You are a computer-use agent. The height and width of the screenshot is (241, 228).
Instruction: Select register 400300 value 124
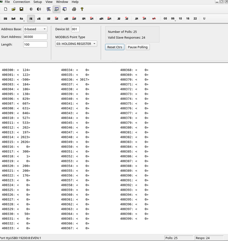tap(16, 70)
